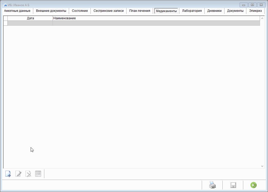
Task: Open the План лечения tab
Action: click(x=140, y=11)
